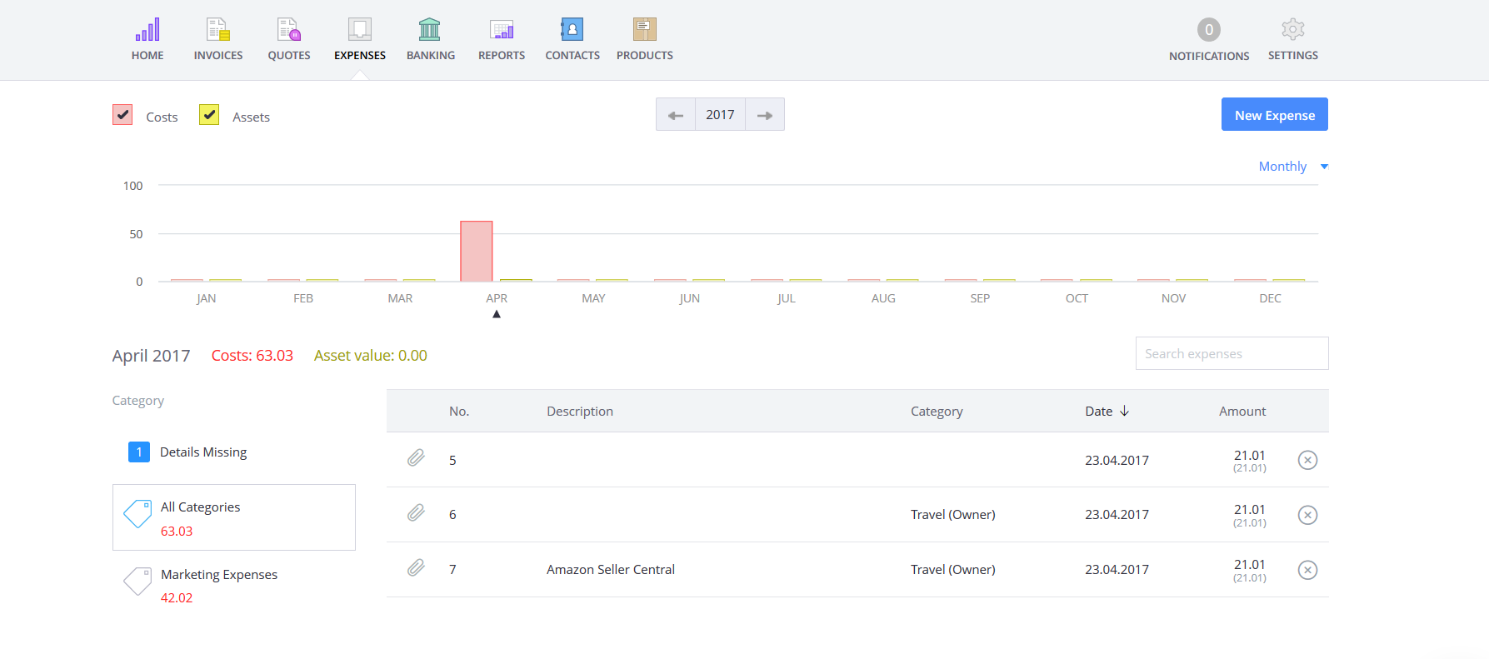The image size is (1489, 659).
Task: Expand the Monthly period dropdown
Action: click(x=1293, y=167)
